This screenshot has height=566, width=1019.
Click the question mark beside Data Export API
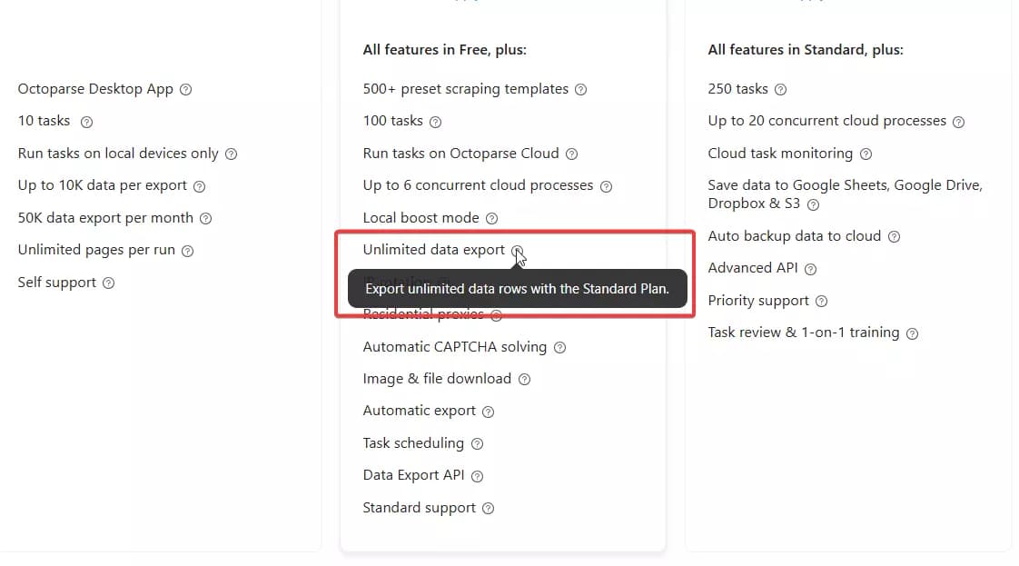tap(476, 475)
